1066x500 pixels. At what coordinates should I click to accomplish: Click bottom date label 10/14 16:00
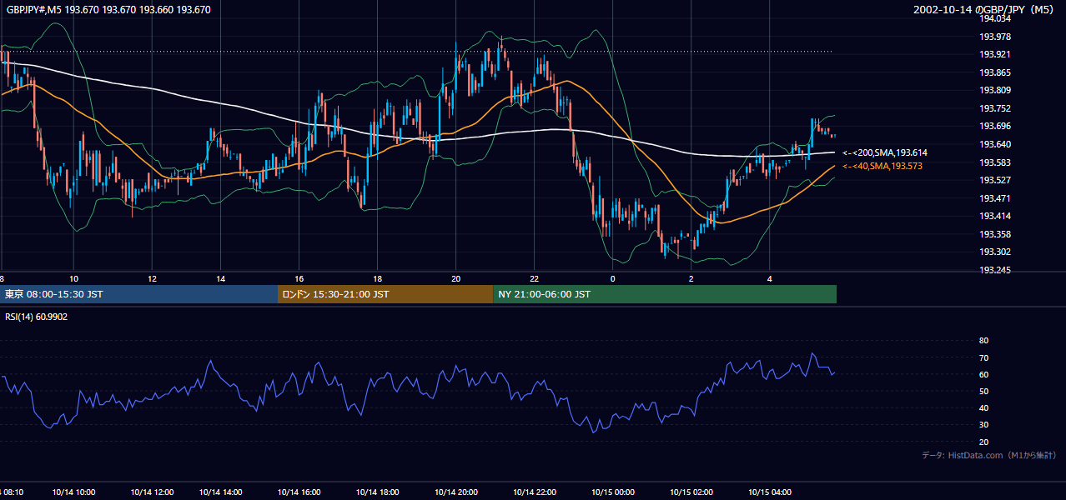click(x=298, y=492)
